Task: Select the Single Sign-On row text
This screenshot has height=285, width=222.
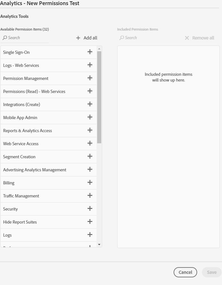Action: (x=16, y=52)
